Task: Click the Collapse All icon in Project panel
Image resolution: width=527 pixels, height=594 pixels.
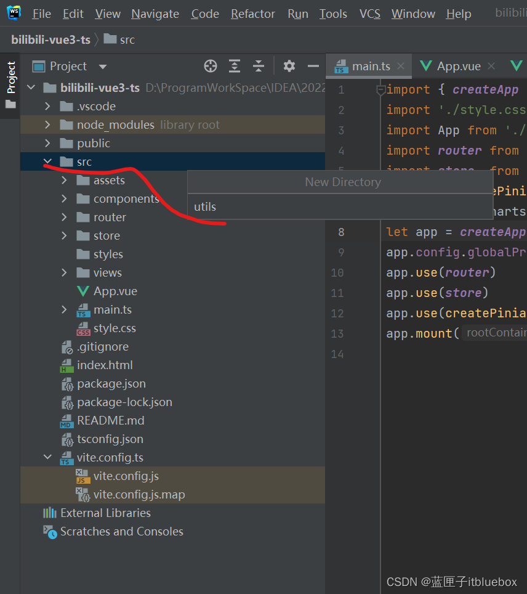Action: click(259, 67)
